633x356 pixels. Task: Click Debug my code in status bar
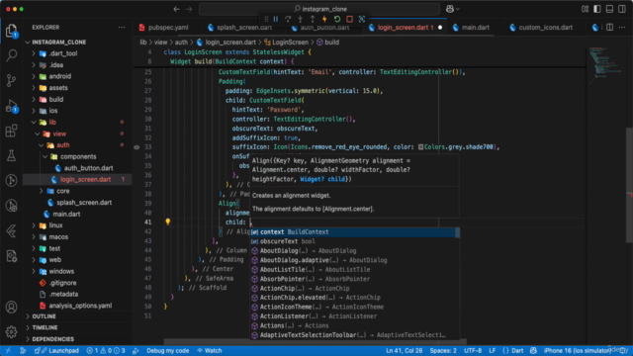click(167, 350)
